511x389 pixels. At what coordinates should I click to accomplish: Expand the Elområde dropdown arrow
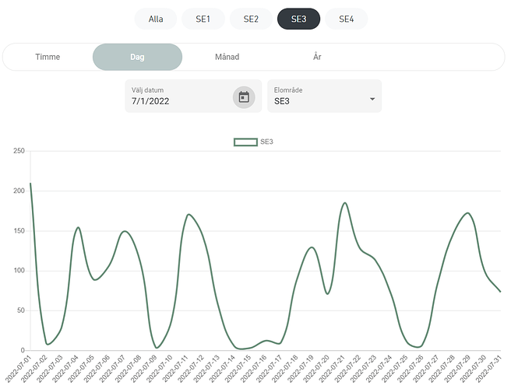coord(372,99)
